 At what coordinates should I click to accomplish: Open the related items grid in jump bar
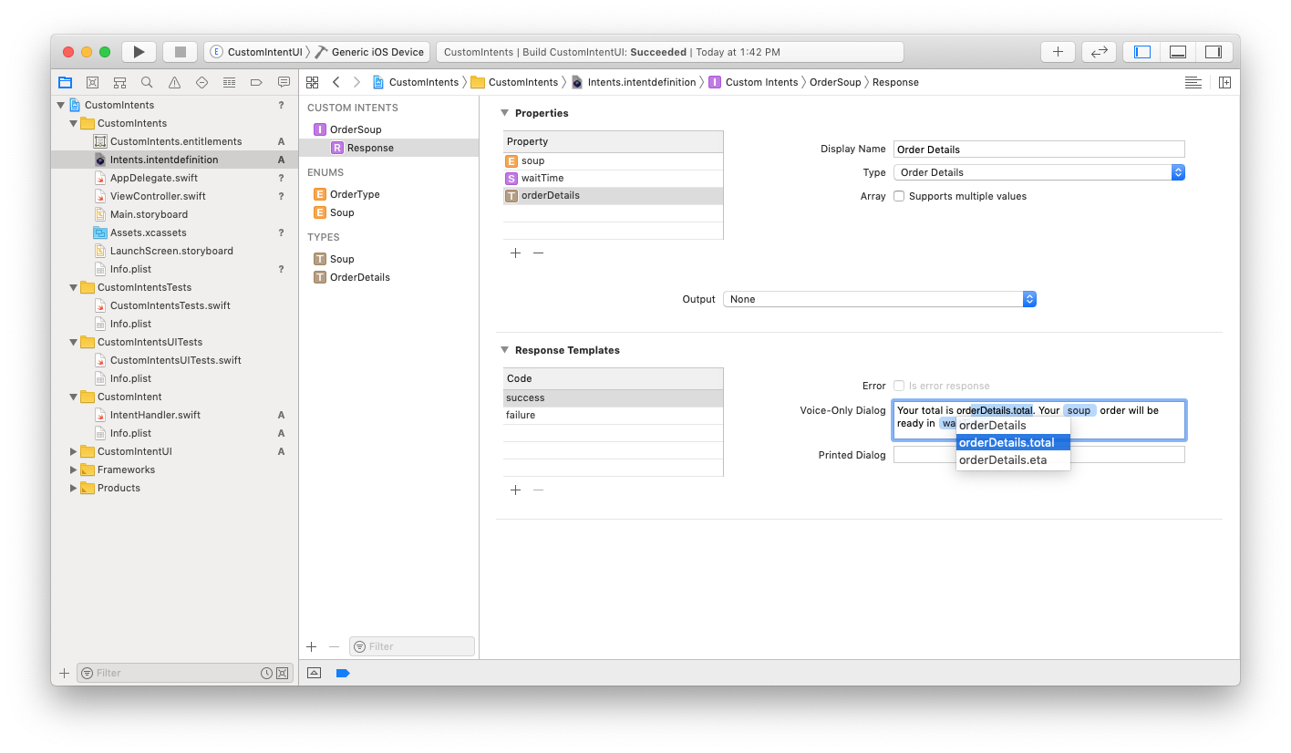pos(312,81)
